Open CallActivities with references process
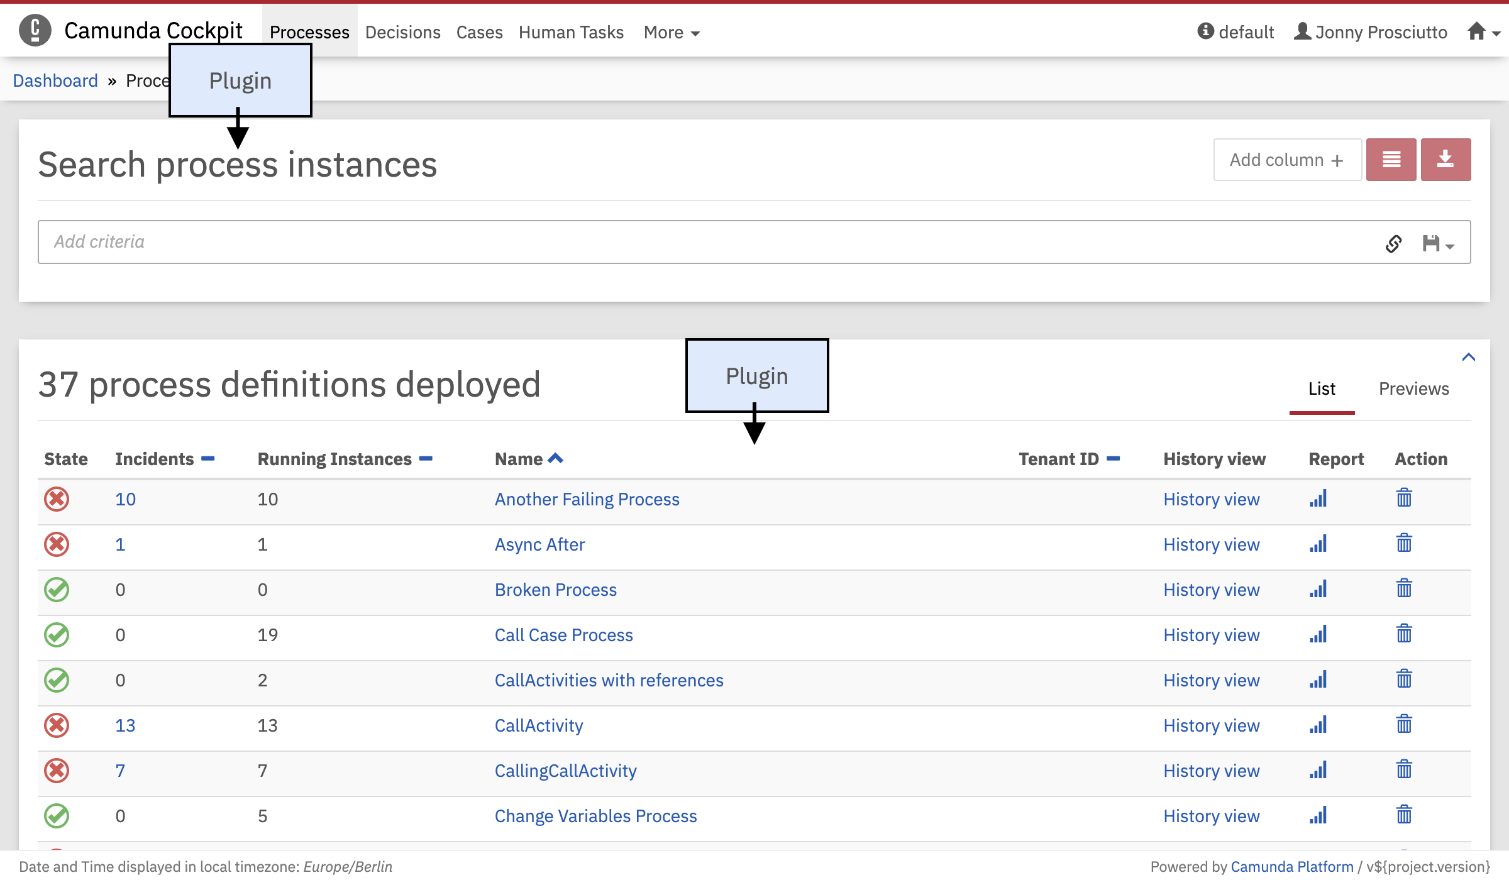The width and height of the screenshot is (1509, 880). pyautogui.click(x=609, y=680)
